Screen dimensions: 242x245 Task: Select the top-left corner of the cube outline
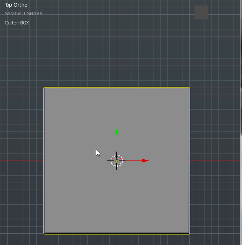(x=44, y=88)
